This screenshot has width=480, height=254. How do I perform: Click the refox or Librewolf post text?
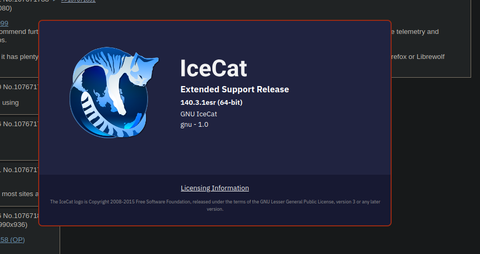[x=418, y=57]
